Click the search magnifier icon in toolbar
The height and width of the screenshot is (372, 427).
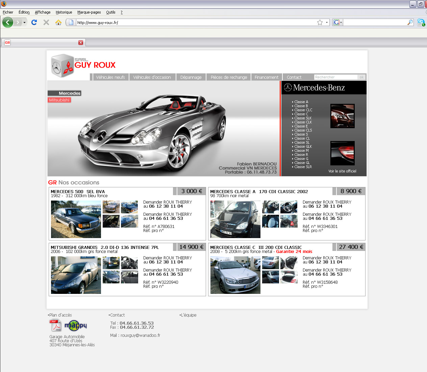[x=410, y=22]
